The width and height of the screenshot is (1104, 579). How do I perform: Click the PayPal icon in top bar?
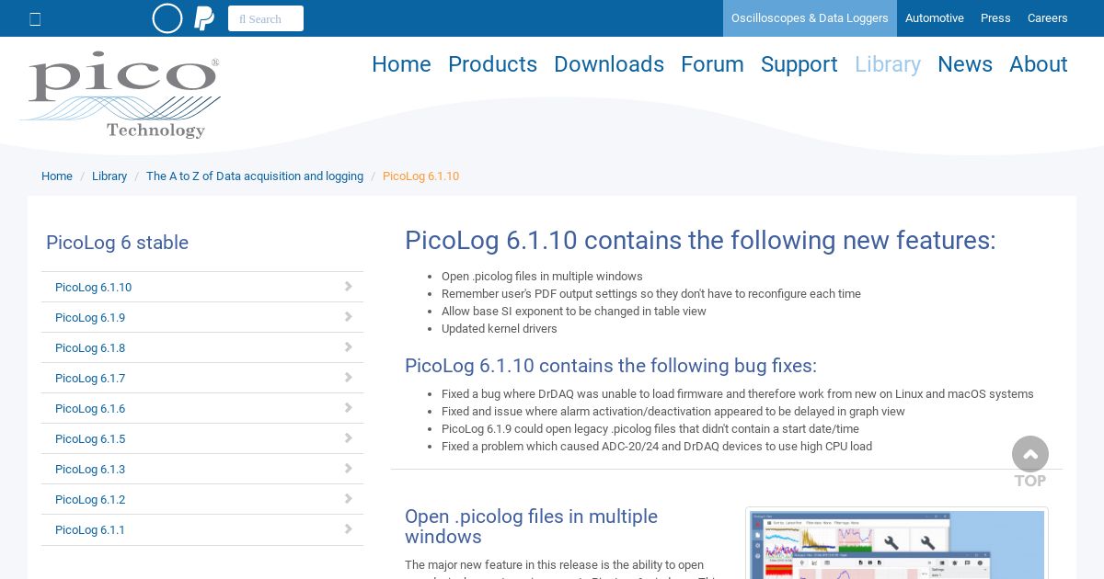204,18
